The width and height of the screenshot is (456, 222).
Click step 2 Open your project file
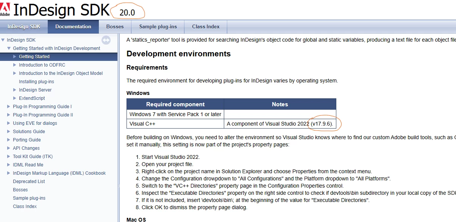[x=167, y=164]
